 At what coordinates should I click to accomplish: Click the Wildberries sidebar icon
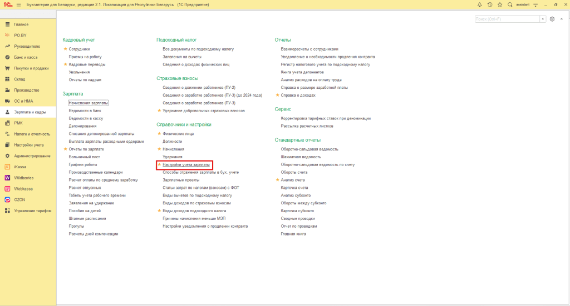tap(7, 178)
